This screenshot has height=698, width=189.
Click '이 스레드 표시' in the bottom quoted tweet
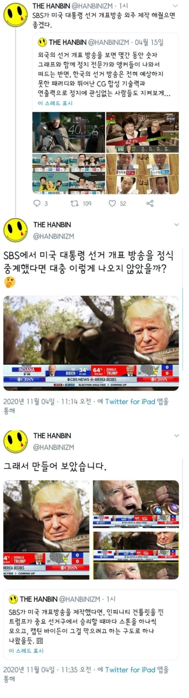[26, 650]
